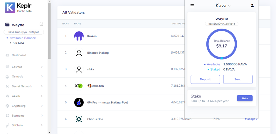Click the Akash icon in sidebar
Image resolution: width=276 pixels, height=134 pixels.
[7, 96]
